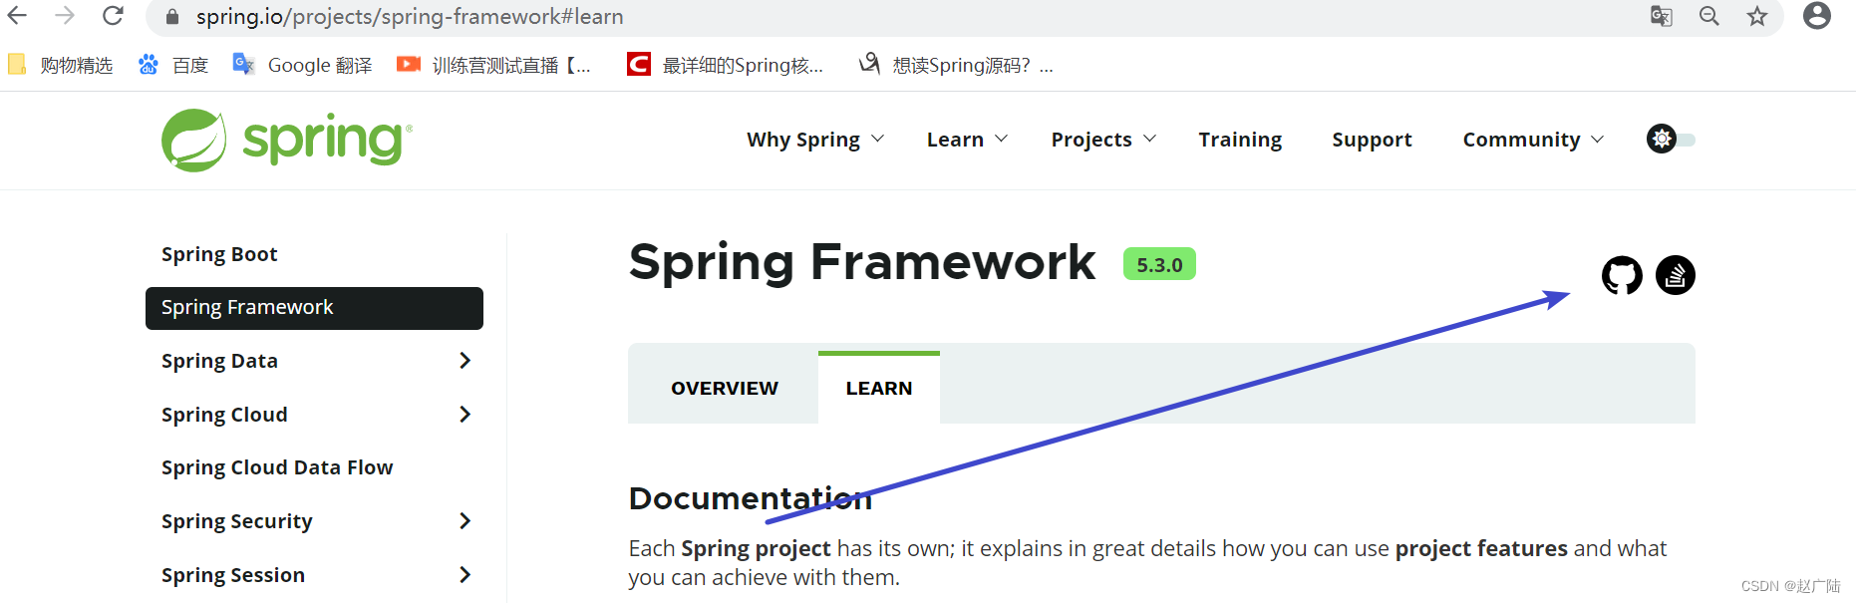Go forward with the browser forward arrow
The height and width of the screenshot is (603, 1856).
(x=65, y=16)
